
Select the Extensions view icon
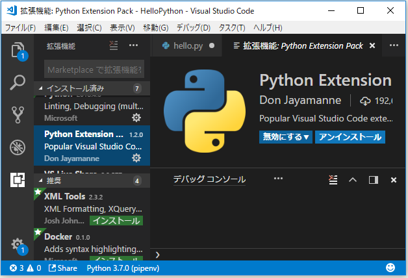pos(18,180)
